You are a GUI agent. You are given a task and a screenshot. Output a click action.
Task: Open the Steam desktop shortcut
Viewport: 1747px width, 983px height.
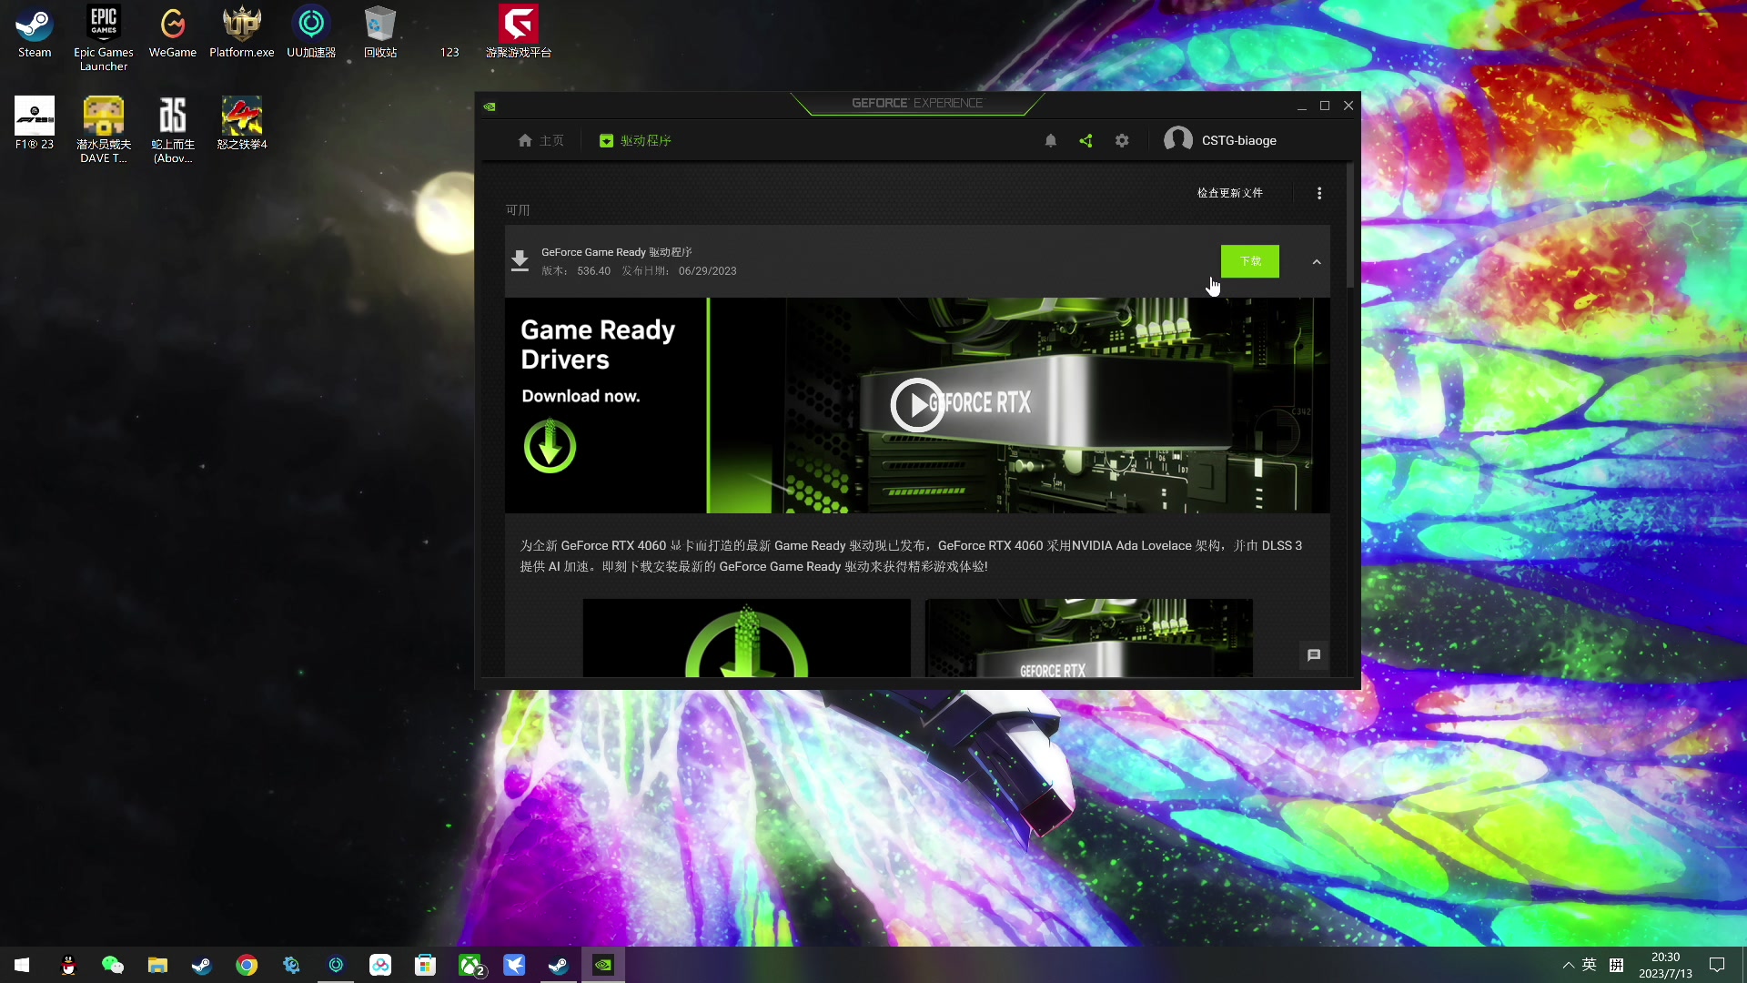tap(35, 33)
